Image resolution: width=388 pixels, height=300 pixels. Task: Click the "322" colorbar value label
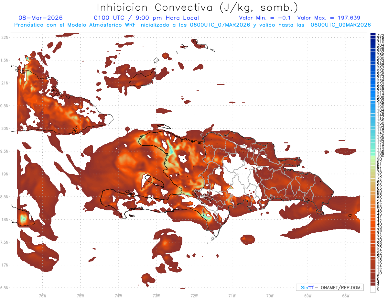381,35
